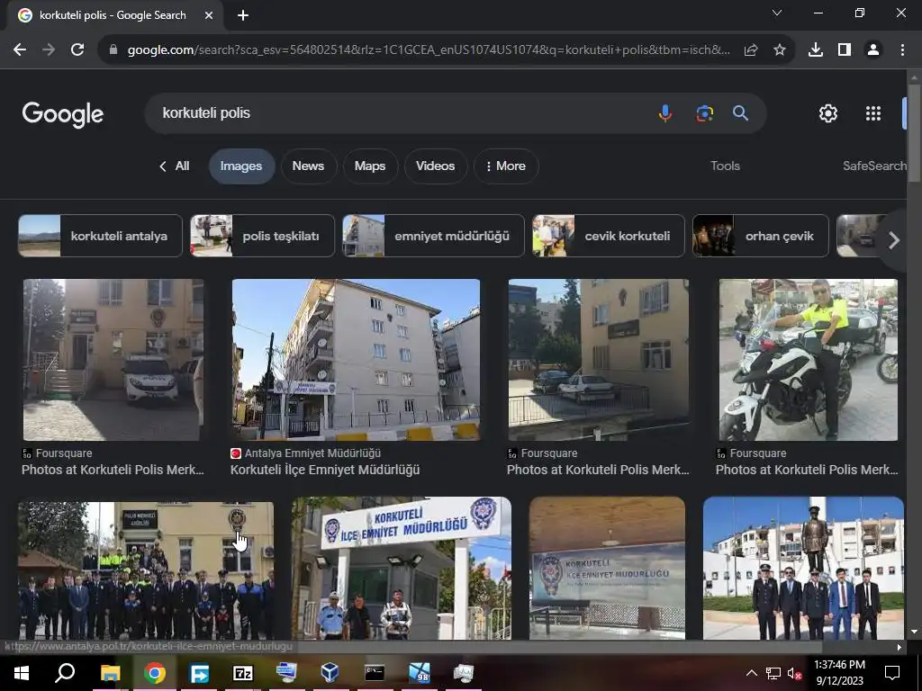The height and width of the screenshot is (691, 922).
Task: Switch to the Maps tab
Action: (370, 166)
